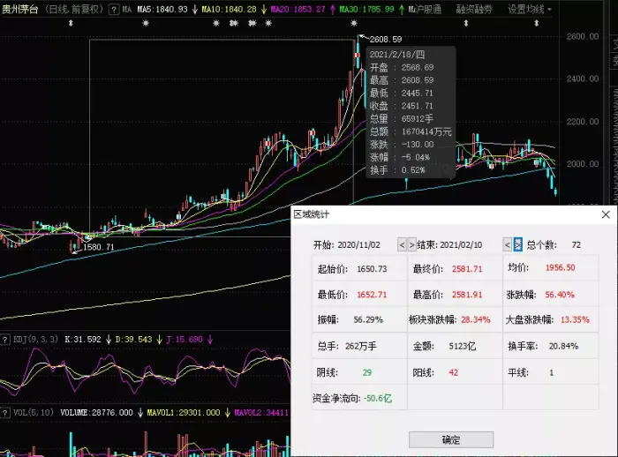Click the event star marker above 2608.59 peak
Viewport: 618px width, 457px height.
[x=354, y=23]
